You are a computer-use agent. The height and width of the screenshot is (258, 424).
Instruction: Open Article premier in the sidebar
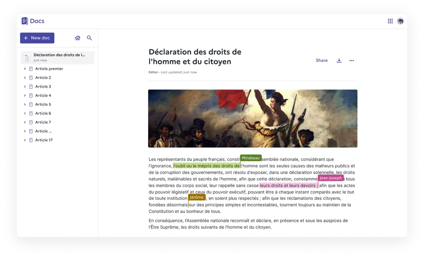coord(49,69)
